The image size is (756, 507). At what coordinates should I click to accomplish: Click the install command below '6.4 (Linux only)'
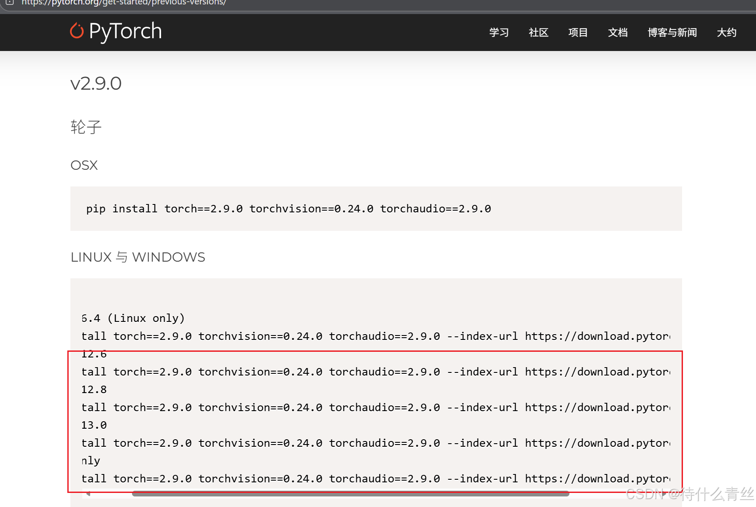click(x=376, y=336)
